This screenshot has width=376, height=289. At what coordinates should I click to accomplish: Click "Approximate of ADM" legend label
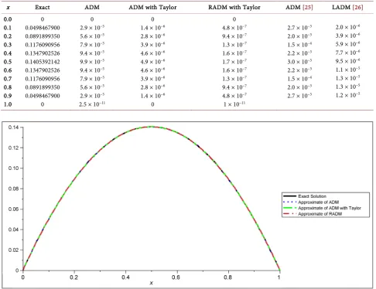coord(319,202)
